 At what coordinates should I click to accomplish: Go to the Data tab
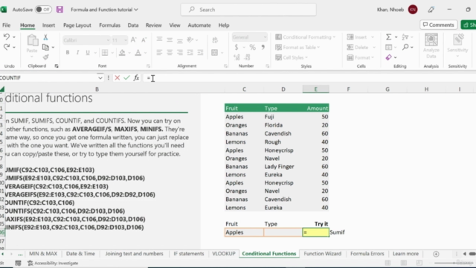[133, 25]
